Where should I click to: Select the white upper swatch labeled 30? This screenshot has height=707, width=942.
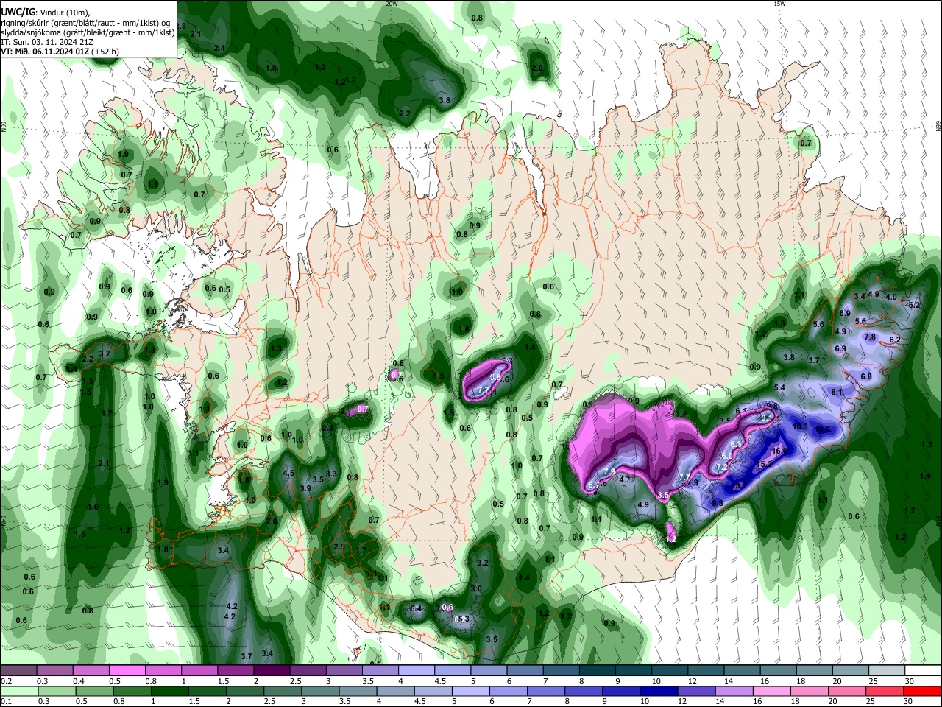point(922,671)
